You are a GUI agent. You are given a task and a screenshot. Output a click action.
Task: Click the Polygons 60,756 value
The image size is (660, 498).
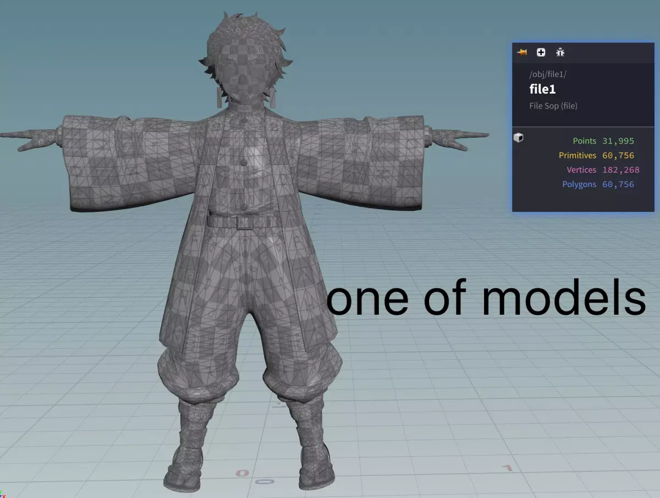click(x=618, y=184)
